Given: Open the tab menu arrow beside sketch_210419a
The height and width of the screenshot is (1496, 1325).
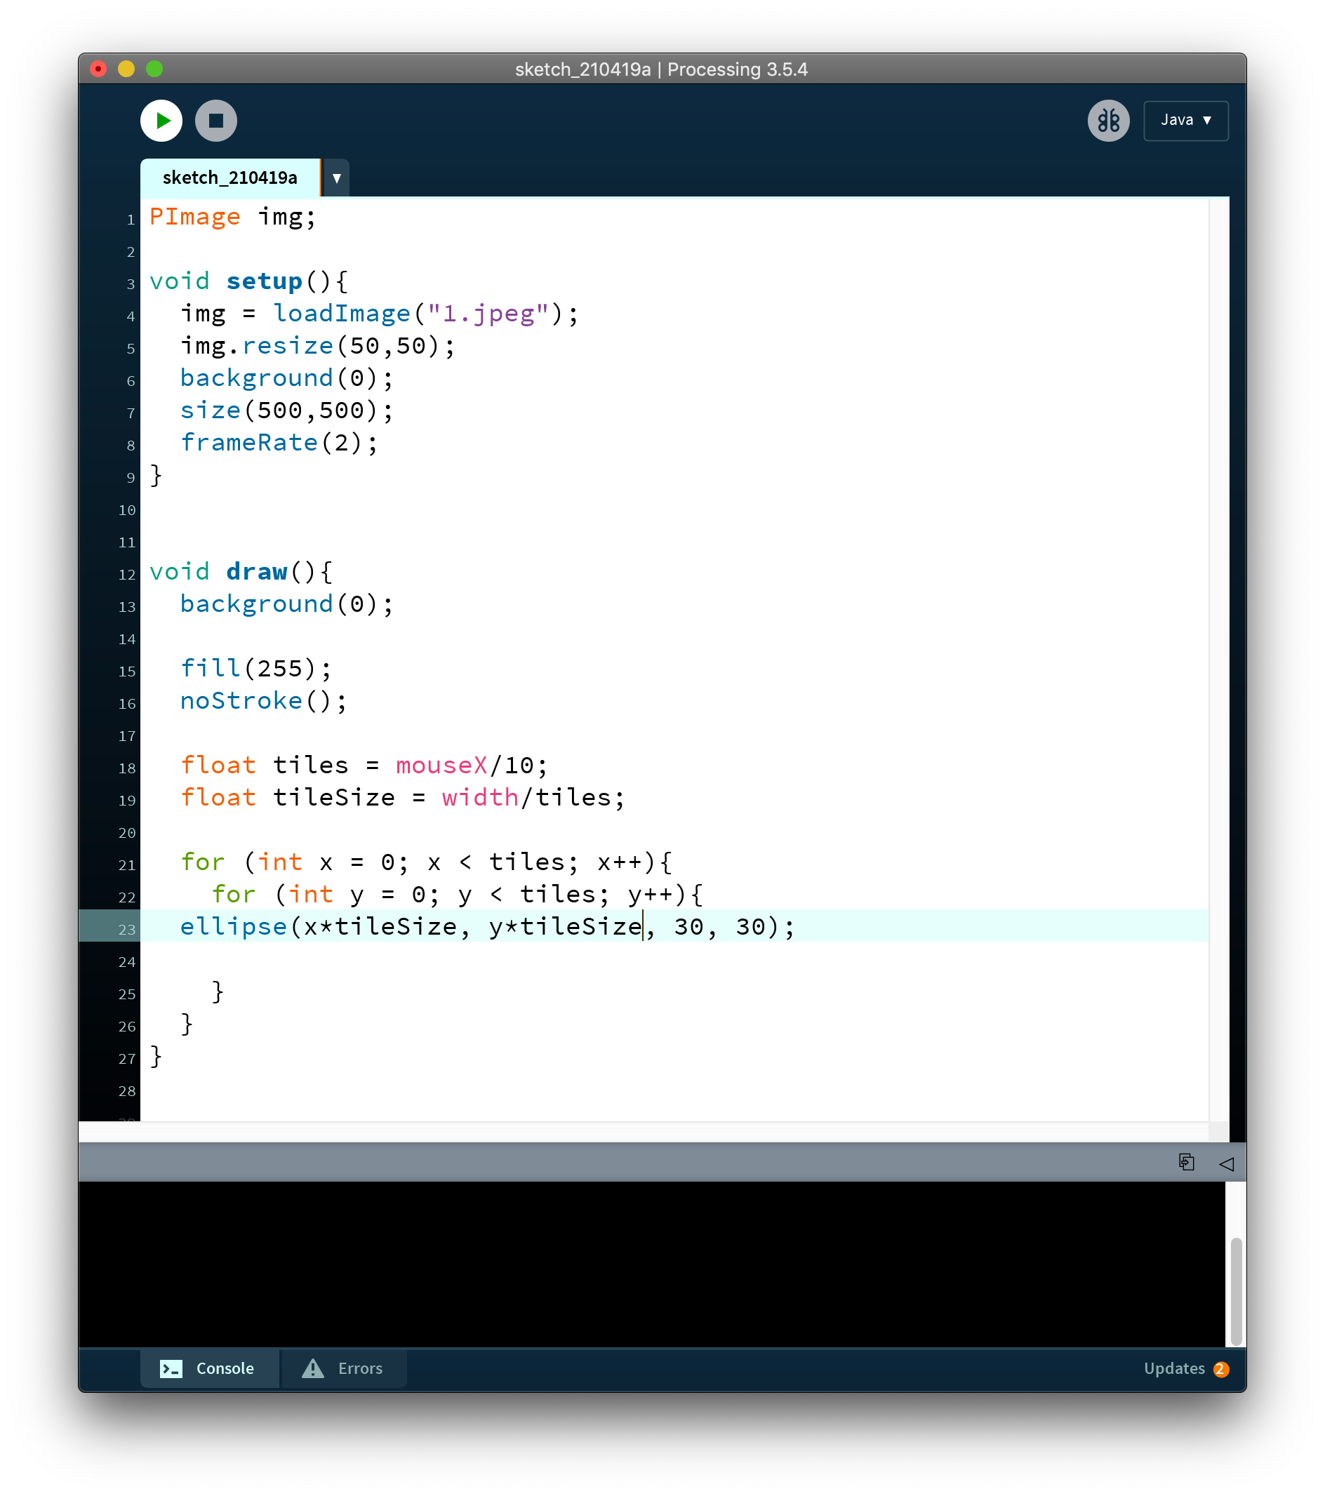Looking at the screenshot, I should (337, 178).
